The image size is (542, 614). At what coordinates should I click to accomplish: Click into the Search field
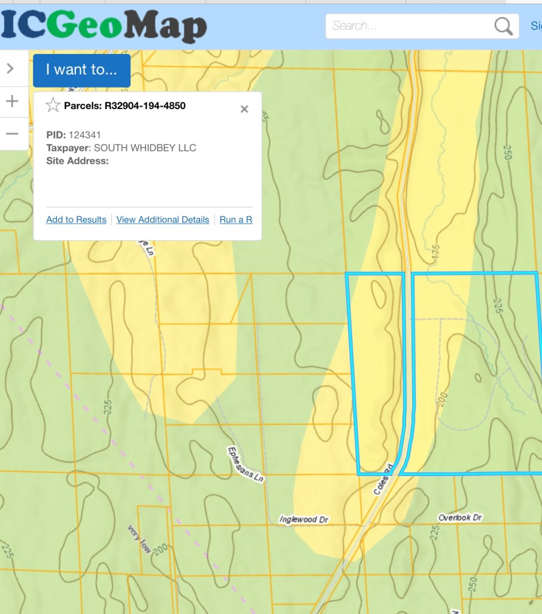pyautogui.click(x=407, y=26)
